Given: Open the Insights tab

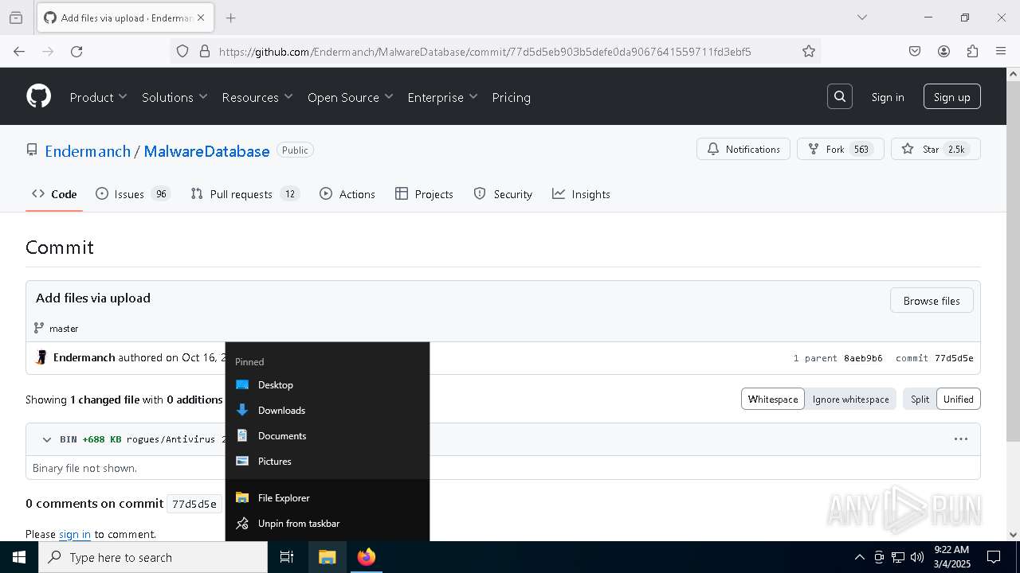Looking at the screenshot, I should (582, 194).
